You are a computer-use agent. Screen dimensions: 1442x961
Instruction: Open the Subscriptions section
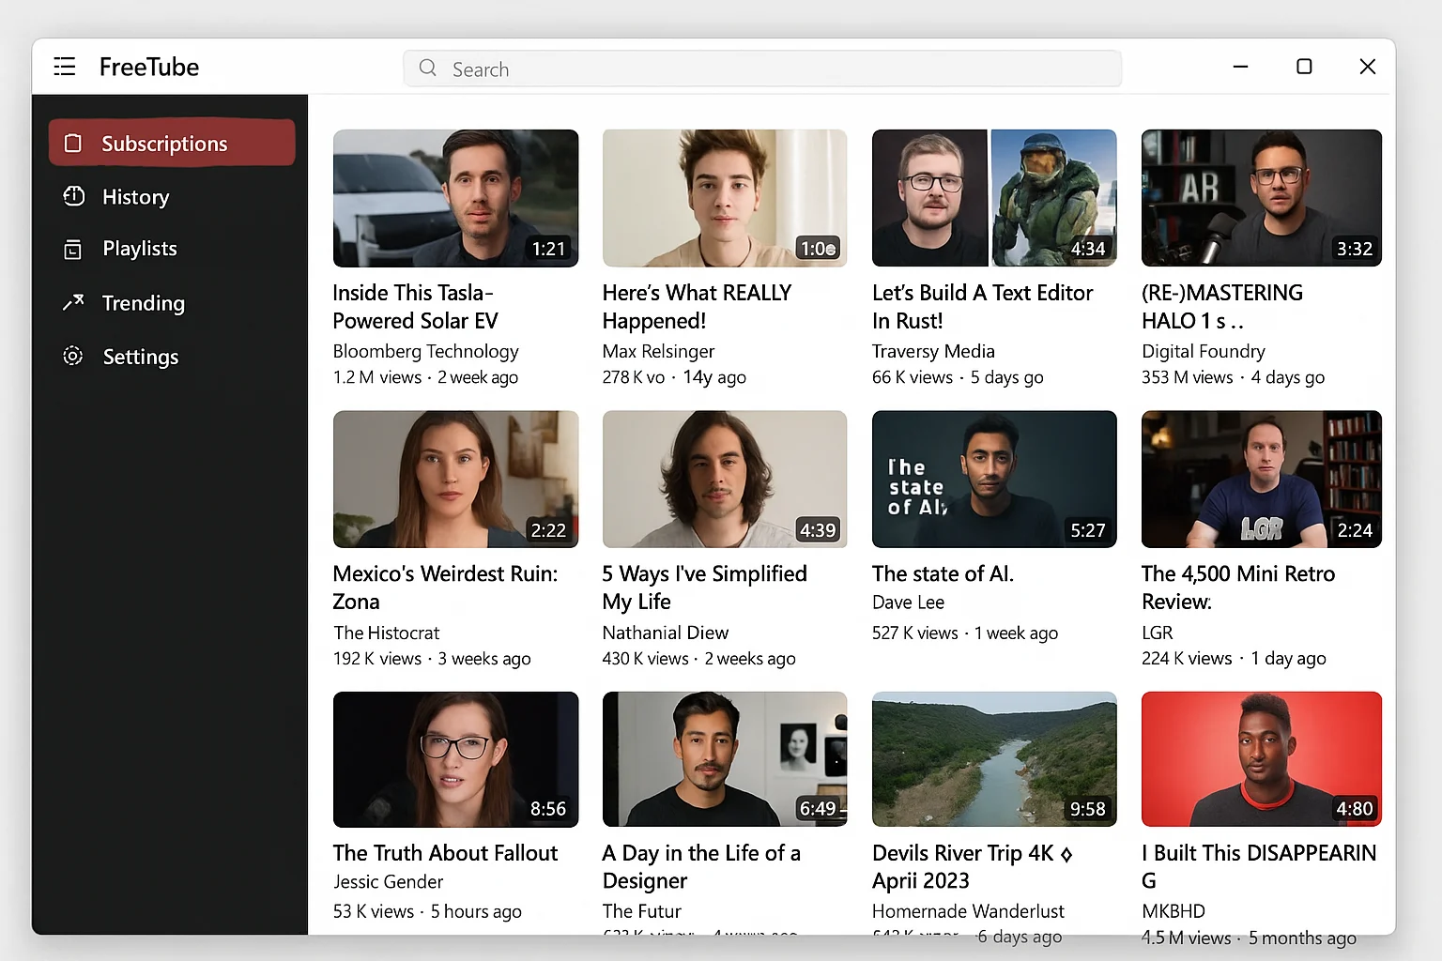pos(172,143)
